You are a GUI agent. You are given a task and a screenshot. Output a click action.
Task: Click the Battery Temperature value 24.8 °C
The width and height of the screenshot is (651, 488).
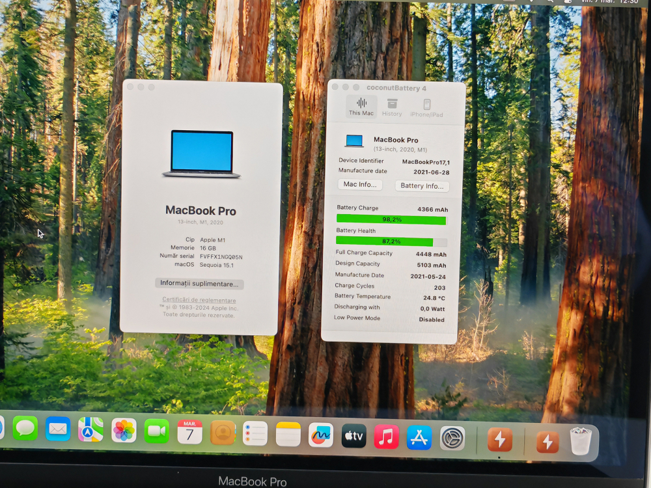tap(434, 298)
